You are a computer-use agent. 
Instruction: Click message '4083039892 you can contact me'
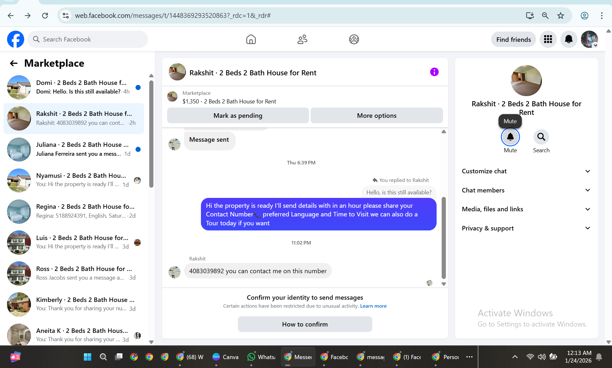[x=258, y=271]
